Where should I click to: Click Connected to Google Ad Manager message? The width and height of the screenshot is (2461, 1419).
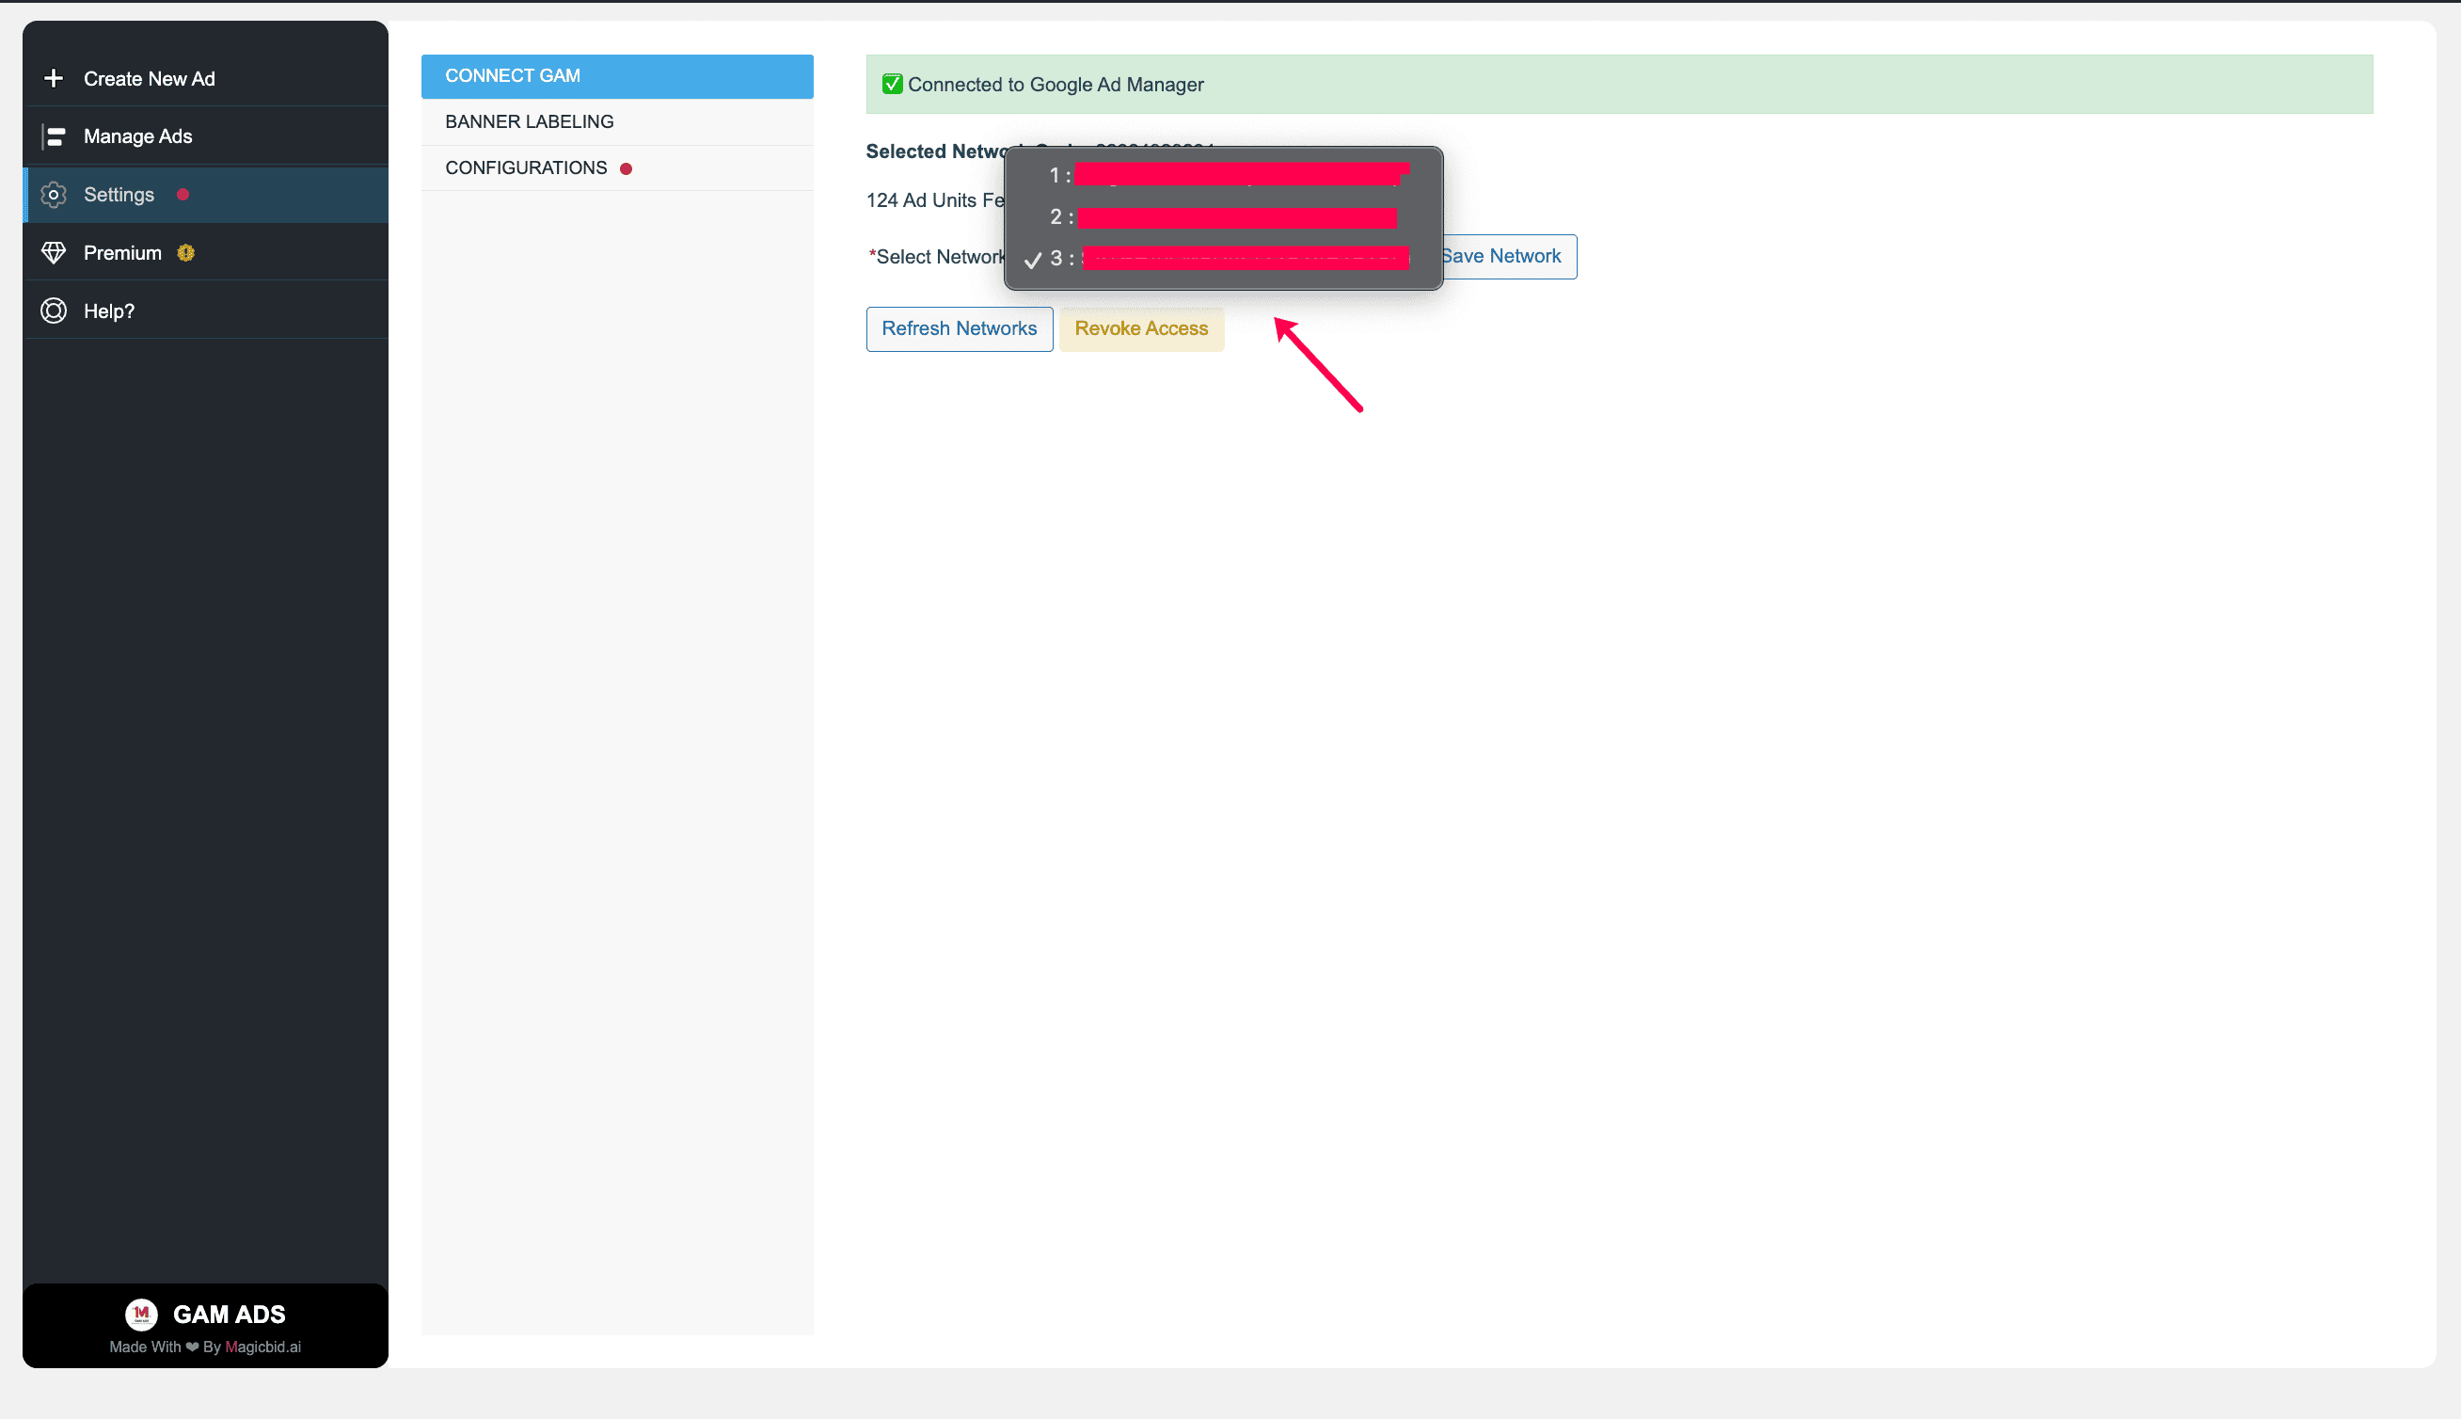(x=1056, y=85)
